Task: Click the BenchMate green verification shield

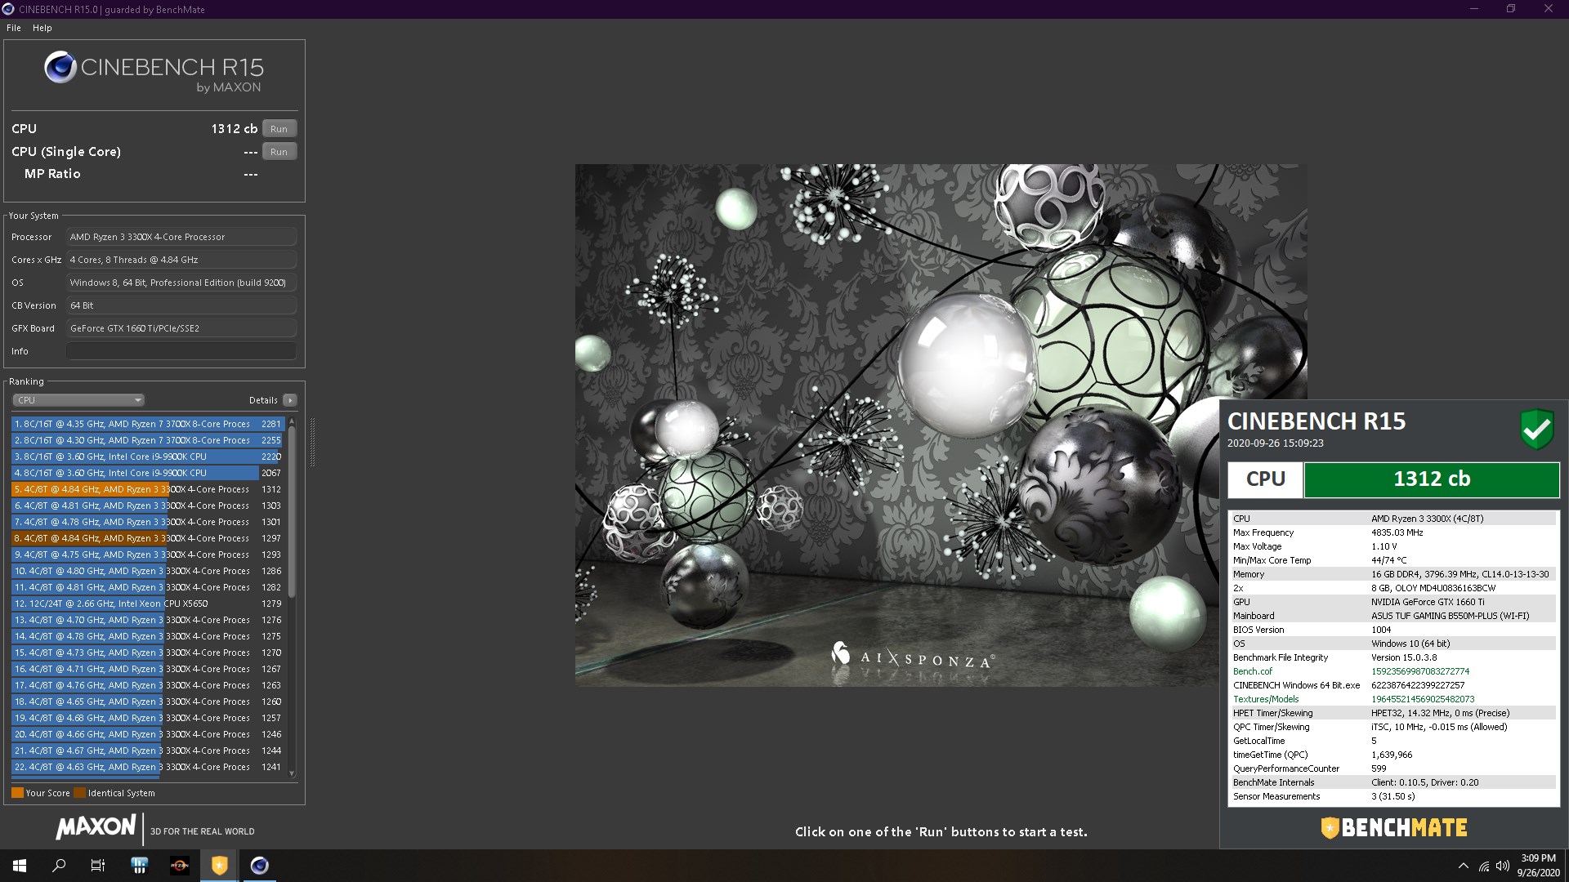Action: [x=1536, y=429]
